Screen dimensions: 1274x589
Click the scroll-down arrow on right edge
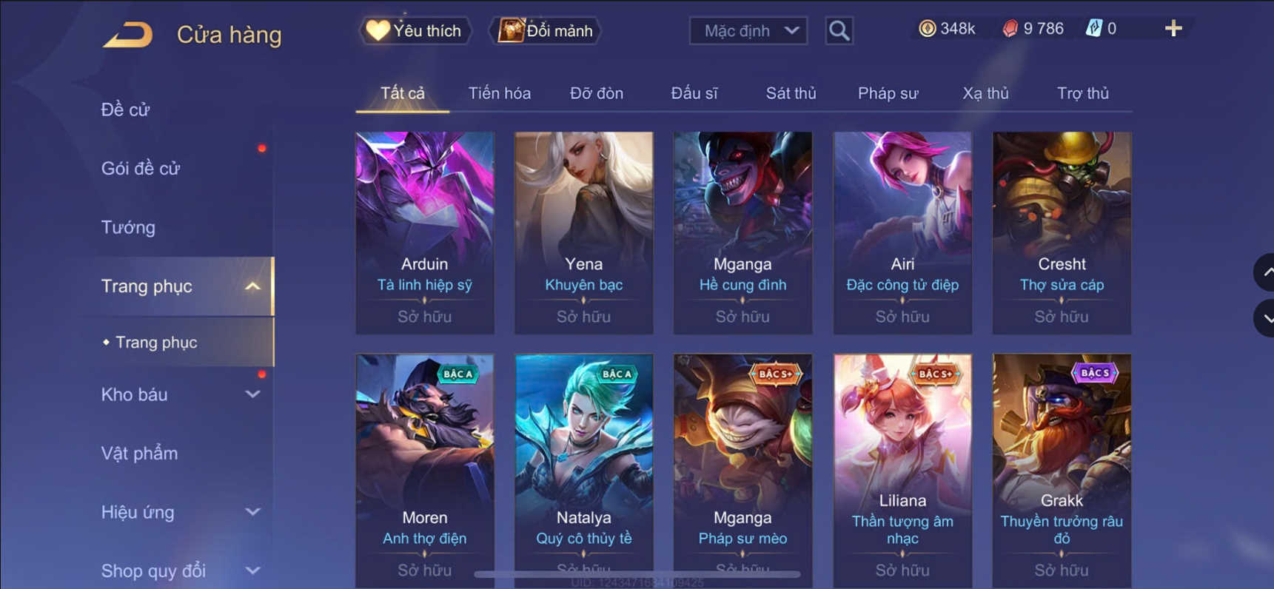tap(1265, 318)
